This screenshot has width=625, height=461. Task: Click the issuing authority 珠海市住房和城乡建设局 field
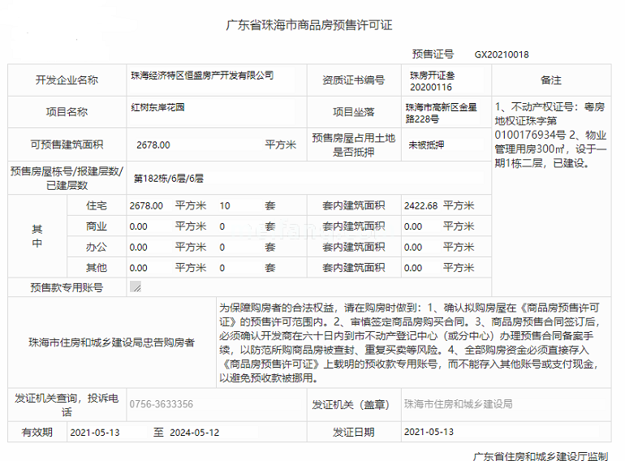459,404
